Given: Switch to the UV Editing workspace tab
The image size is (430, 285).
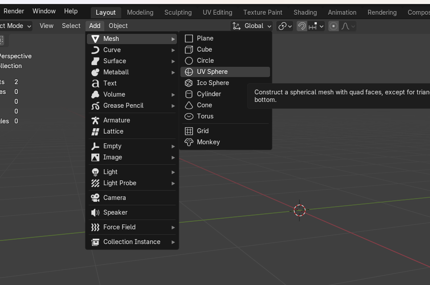Looking at the screenshot, I should (x=217, y=12).
